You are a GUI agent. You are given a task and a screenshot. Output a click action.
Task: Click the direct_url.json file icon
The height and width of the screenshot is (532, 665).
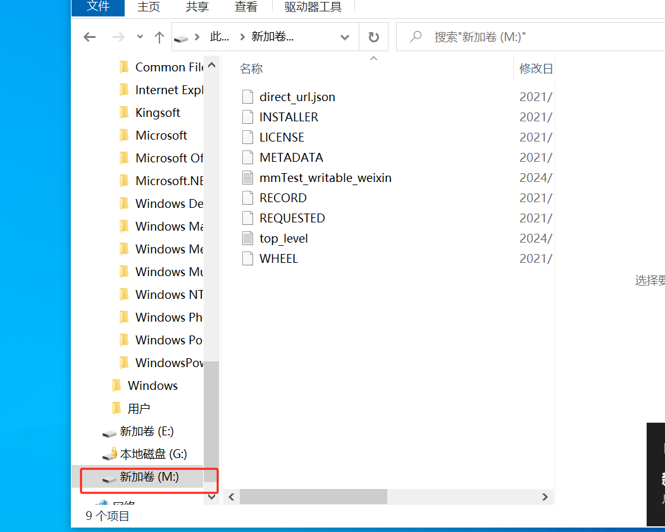tap(248, 97)
